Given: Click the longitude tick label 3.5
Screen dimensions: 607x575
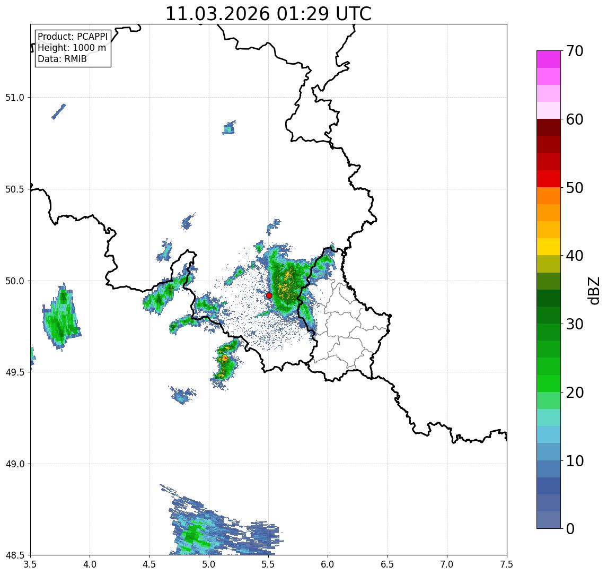Looking at the screenshot, I should click(x=30, y=564).
